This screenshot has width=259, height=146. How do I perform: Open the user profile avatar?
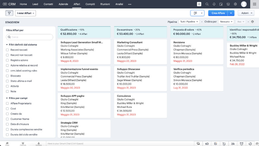pyautogui.click(x=244, y=4)
